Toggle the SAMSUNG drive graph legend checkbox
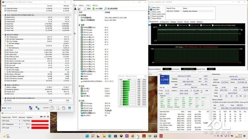This screenshot has height=139, width=248. [213, 25]
